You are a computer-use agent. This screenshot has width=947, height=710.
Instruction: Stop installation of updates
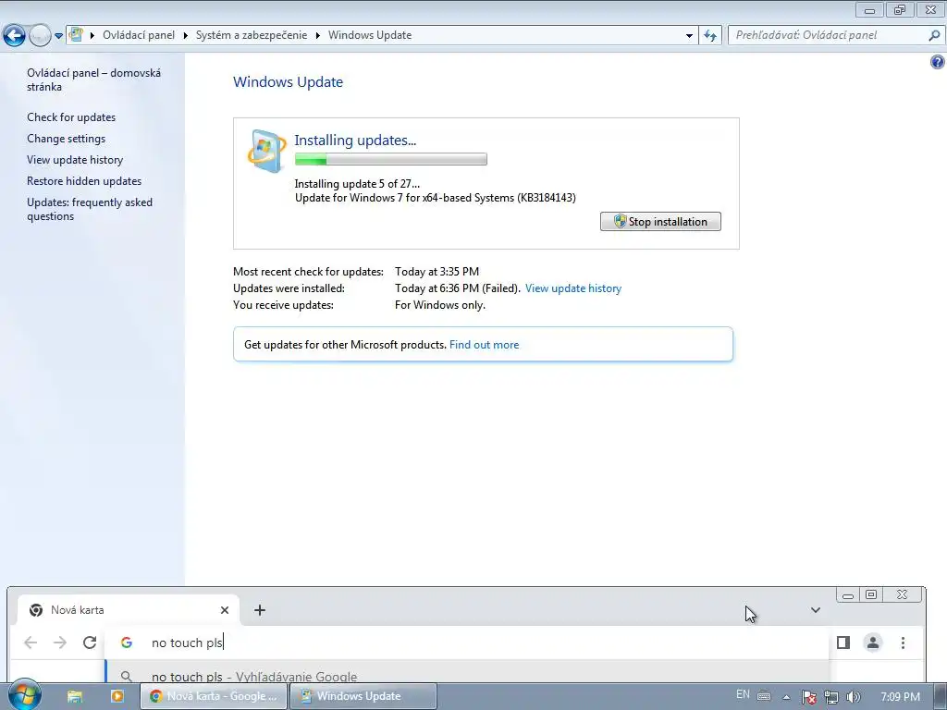660,222
